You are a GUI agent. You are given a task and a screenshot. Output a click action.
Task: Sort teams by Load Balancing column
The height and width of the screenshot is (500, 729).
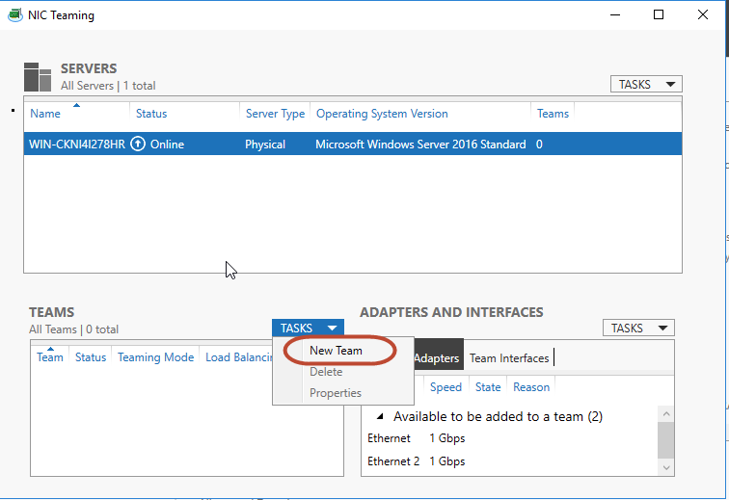click(x=238, y=356)
